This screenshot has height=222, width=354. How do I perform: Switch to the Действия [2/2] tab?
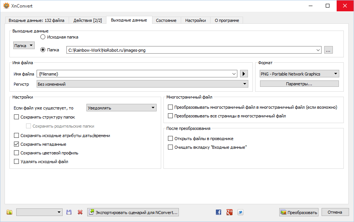pos(88,20)
